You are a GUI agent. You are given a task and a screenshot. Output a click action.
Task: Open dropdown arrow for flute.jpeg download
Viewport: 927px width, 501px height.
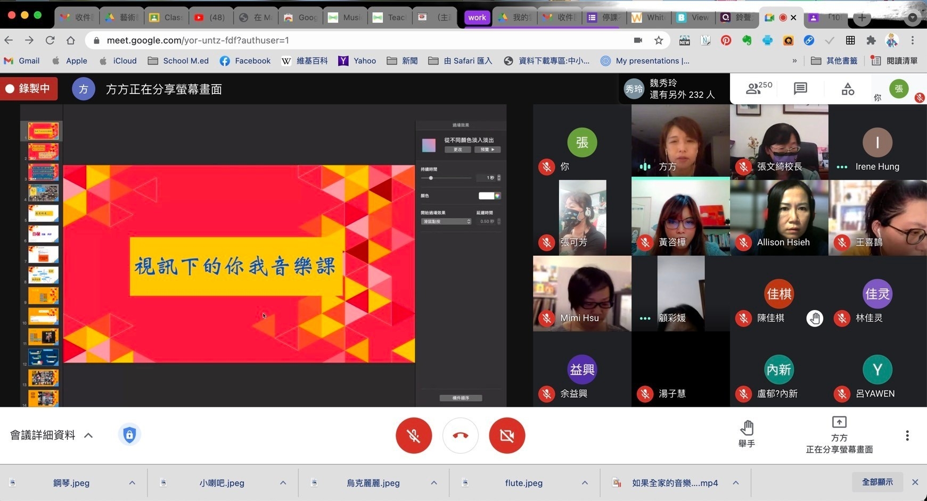pyautogui.click(x=585, y=483)
